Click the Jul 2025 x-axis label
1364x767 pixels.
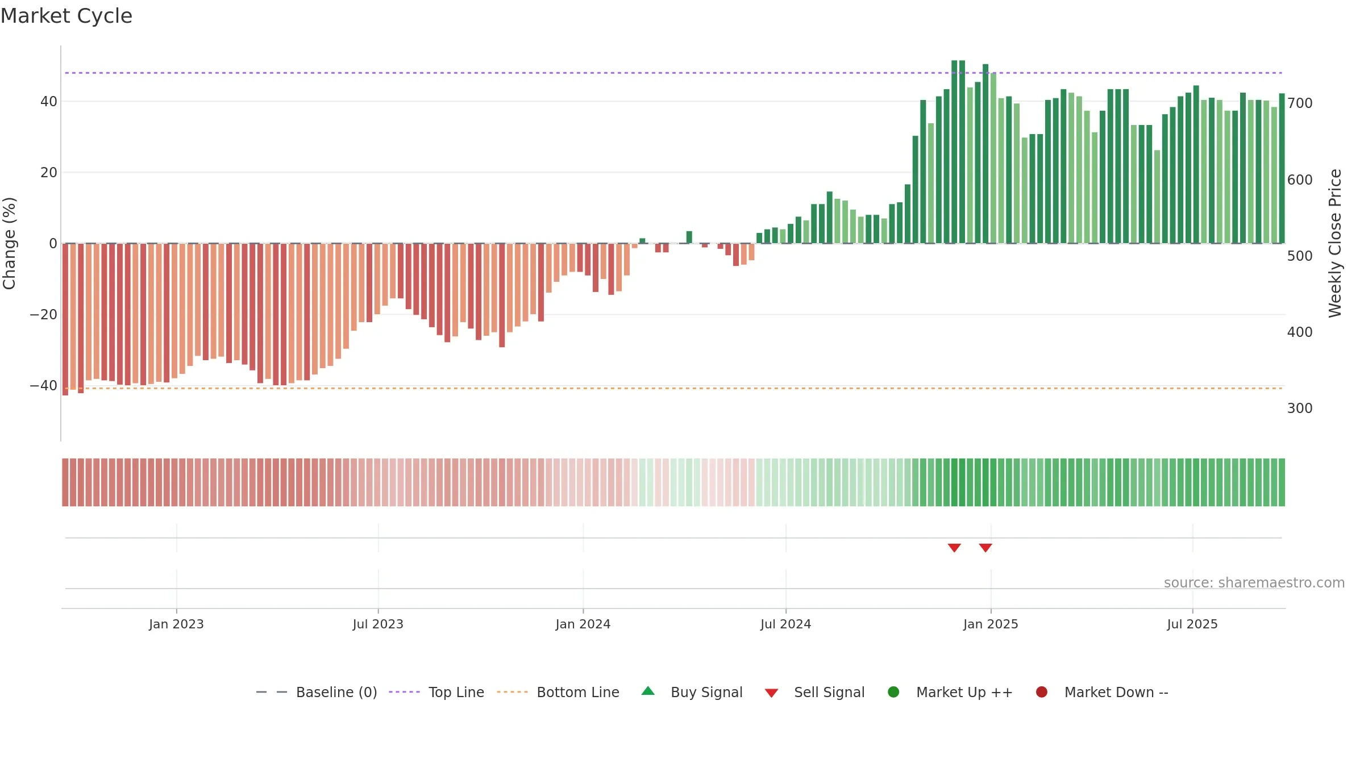pyautogui.click(x=1192, y=624)
